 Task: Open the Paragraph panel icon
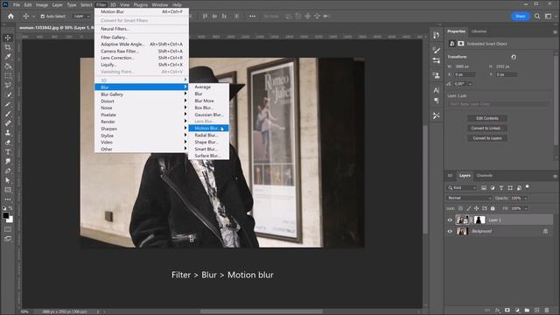point(437,101)
